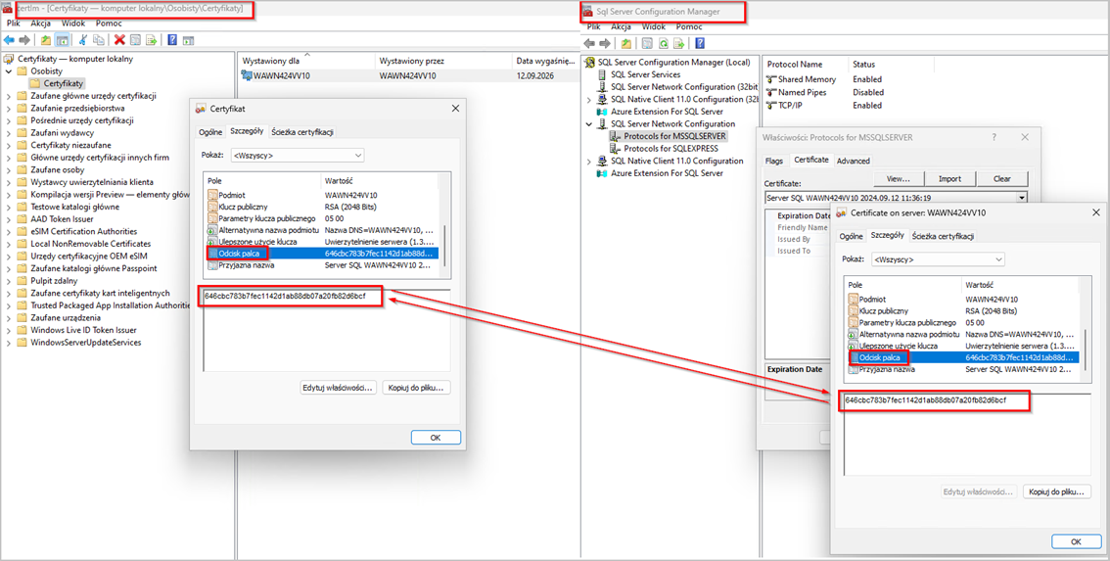Click Back arrow in SQL Server Configuration Manager
This screenshot has height=561, width=1110.
(589, 43)
